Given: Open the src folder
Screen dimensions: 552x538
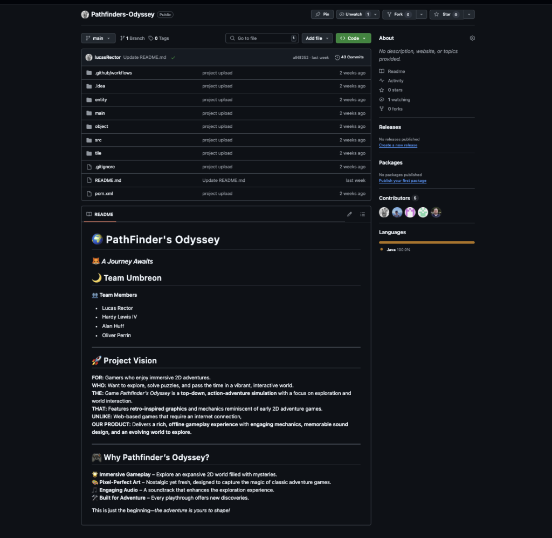Looking at the screenshot, I should pos(98,140).
